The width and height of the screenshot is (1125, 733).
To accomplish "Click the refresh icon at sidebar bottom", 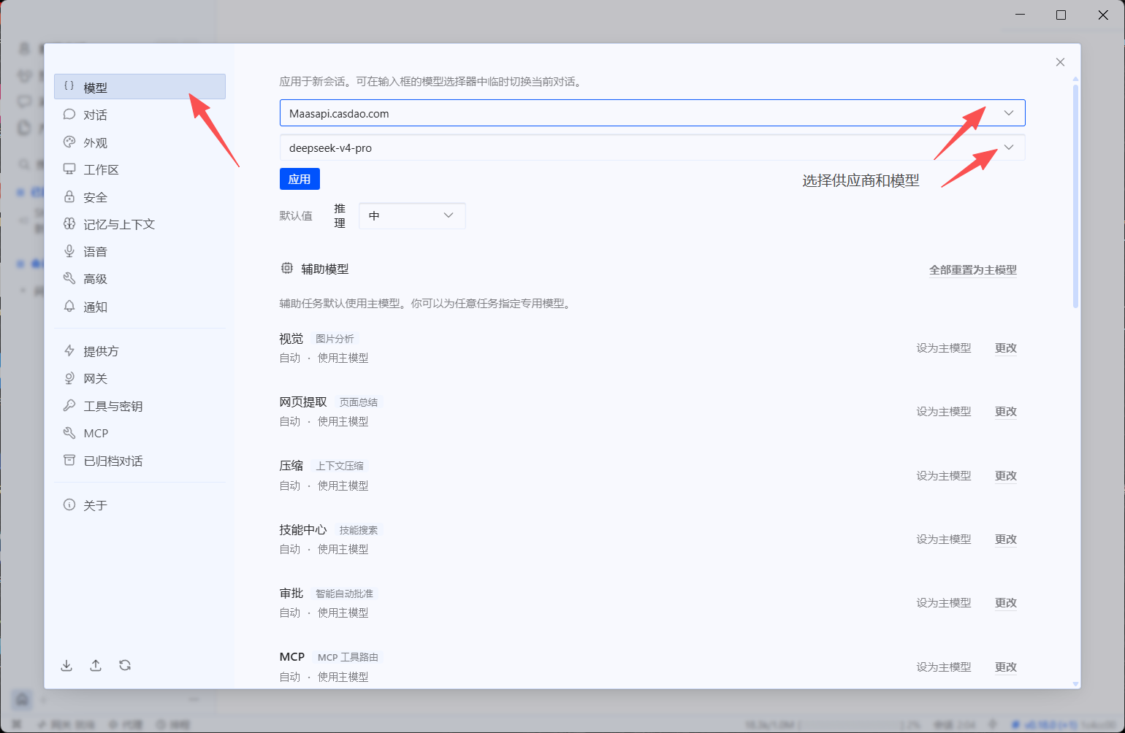I will 125,665.
